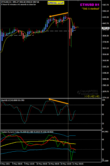This screenshot has height=166, width=110.
Task: Click the TDI scale value 27.2289
Action: [105, 161]
